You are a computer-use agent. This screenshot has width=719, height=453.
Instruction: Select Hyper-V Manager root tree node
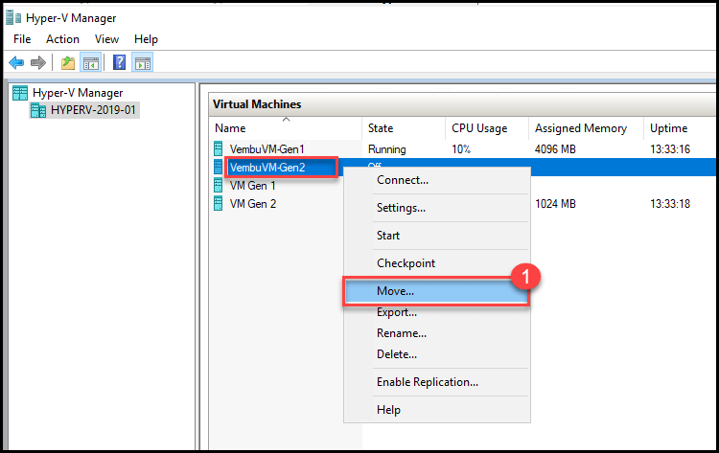pos(77,93)
